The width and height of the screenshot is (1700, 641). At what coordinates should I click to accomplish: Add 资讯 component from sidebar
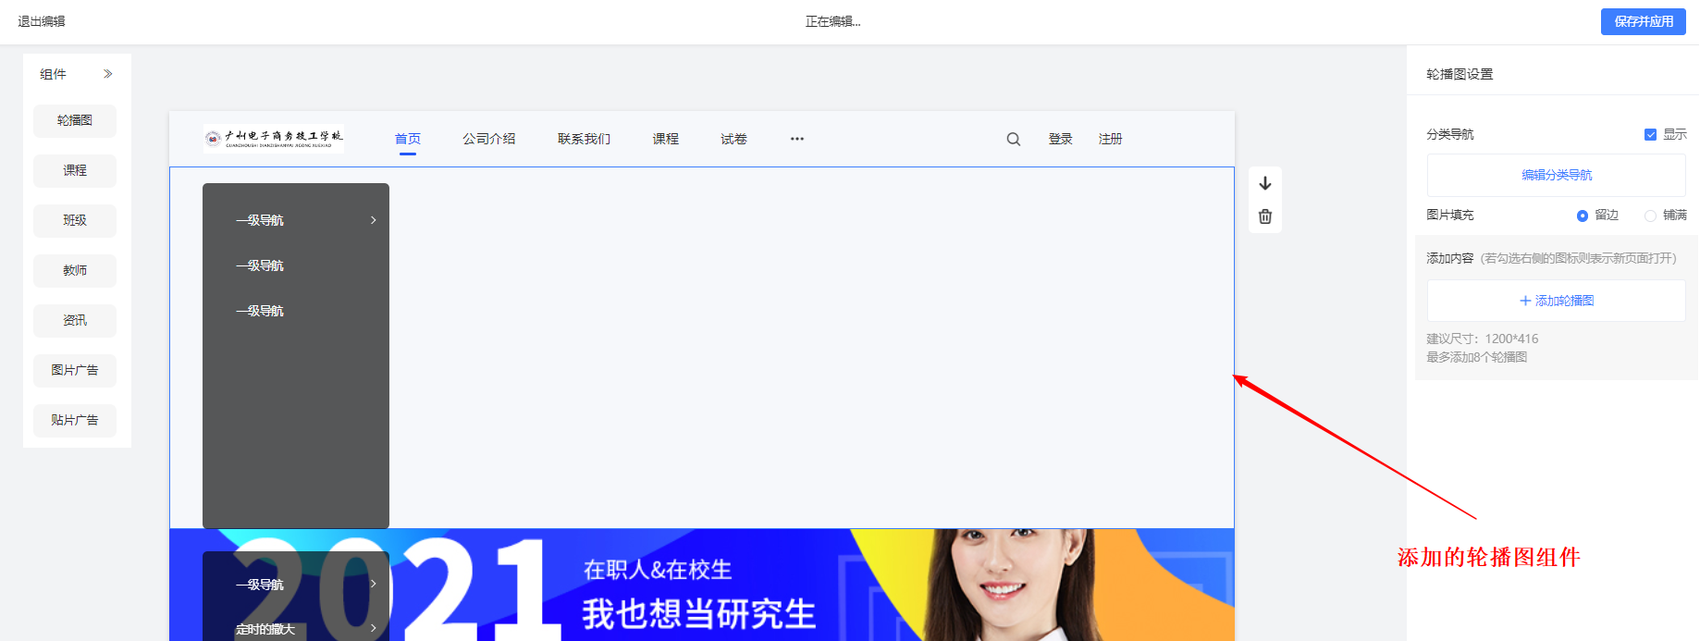click(x=75, y=320)
